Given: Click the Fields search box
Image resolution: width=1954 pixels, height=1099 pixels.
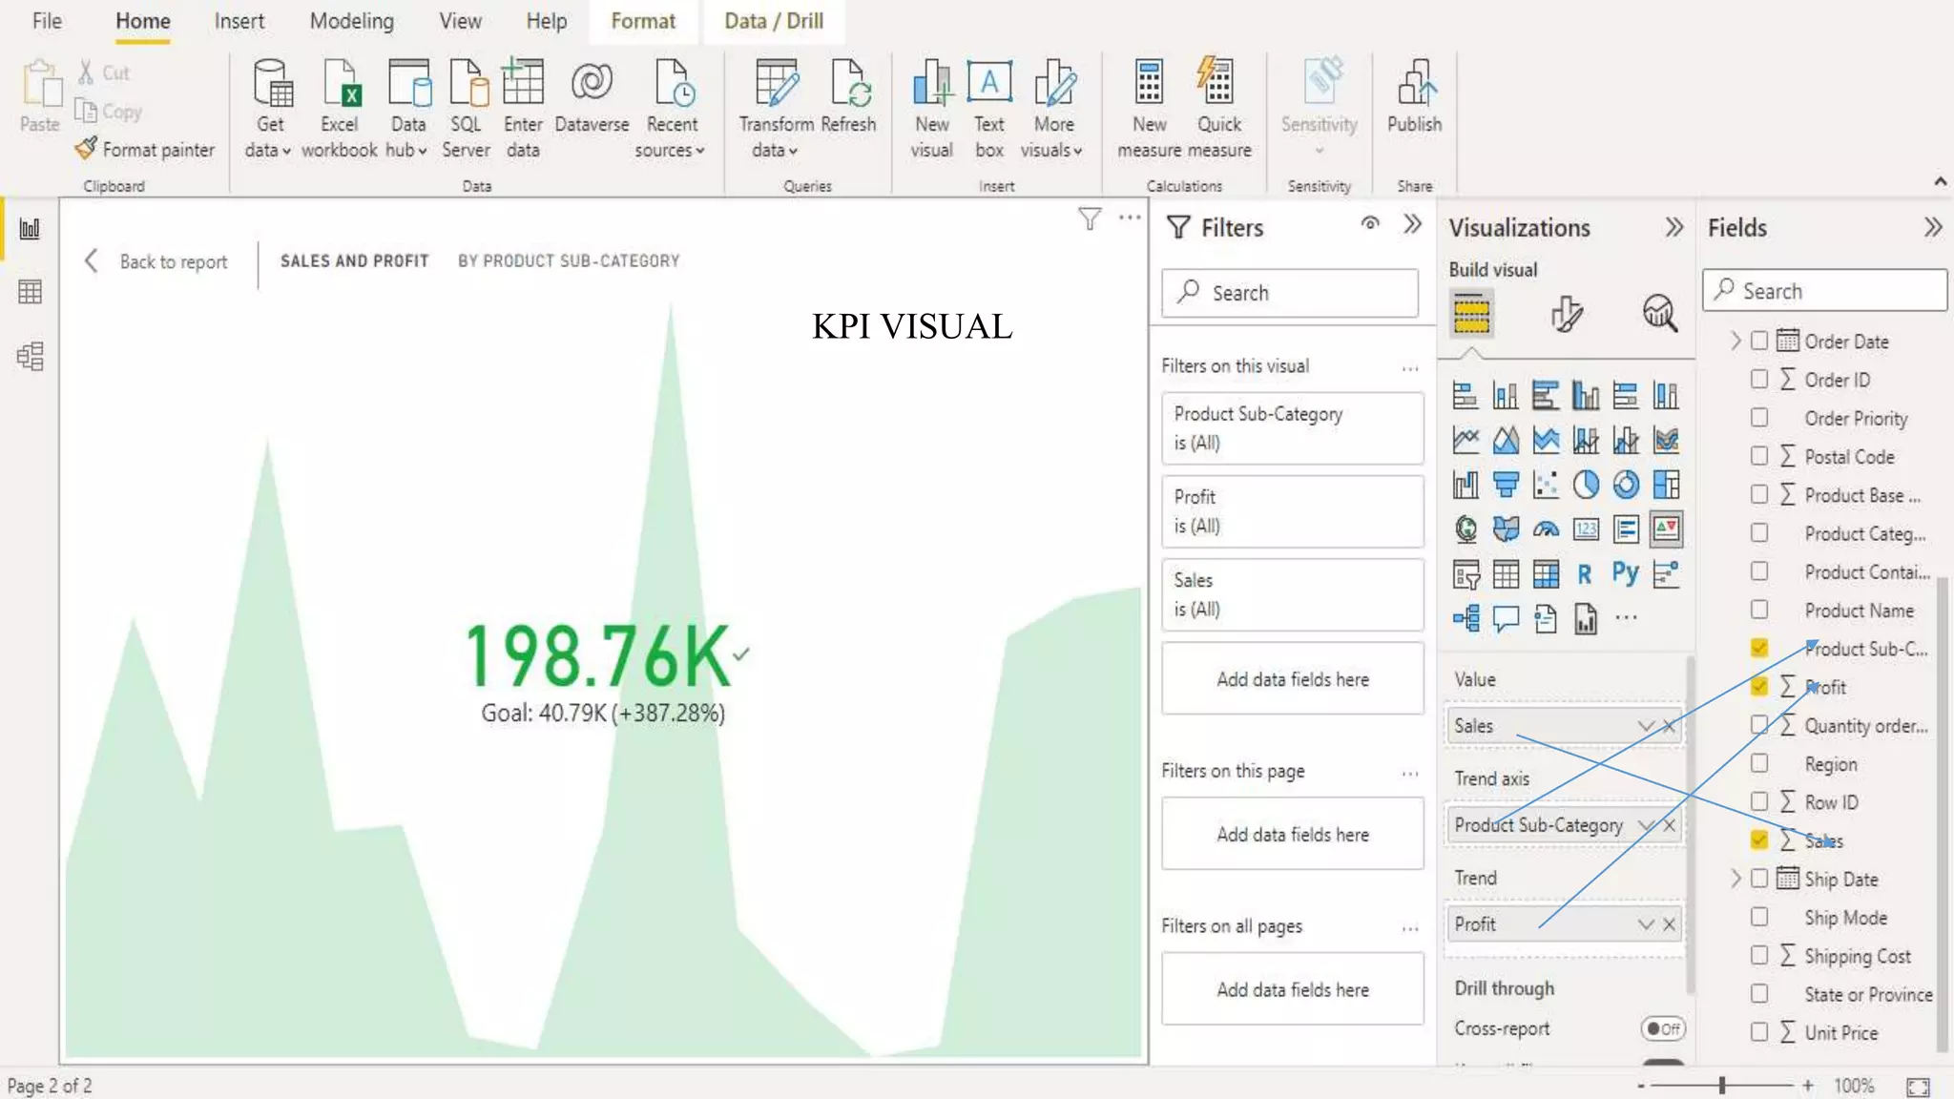Looking at the screenshot, I should [1825, 290].
